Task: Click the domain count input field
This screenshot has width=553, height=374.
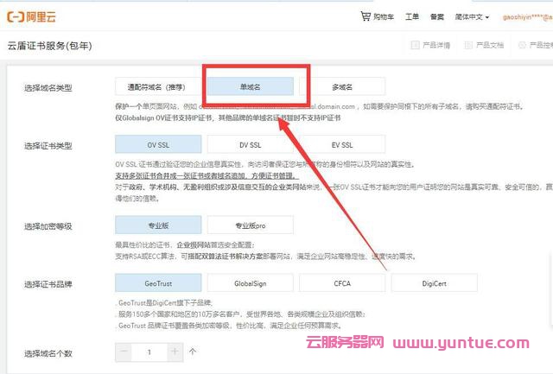Action: pos(149,352)
